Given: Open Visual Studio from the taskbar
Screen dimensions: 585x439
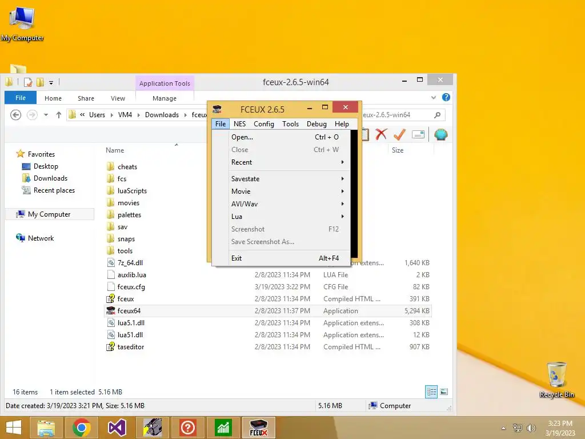Looking at the screenshot, I should point(117,428).
